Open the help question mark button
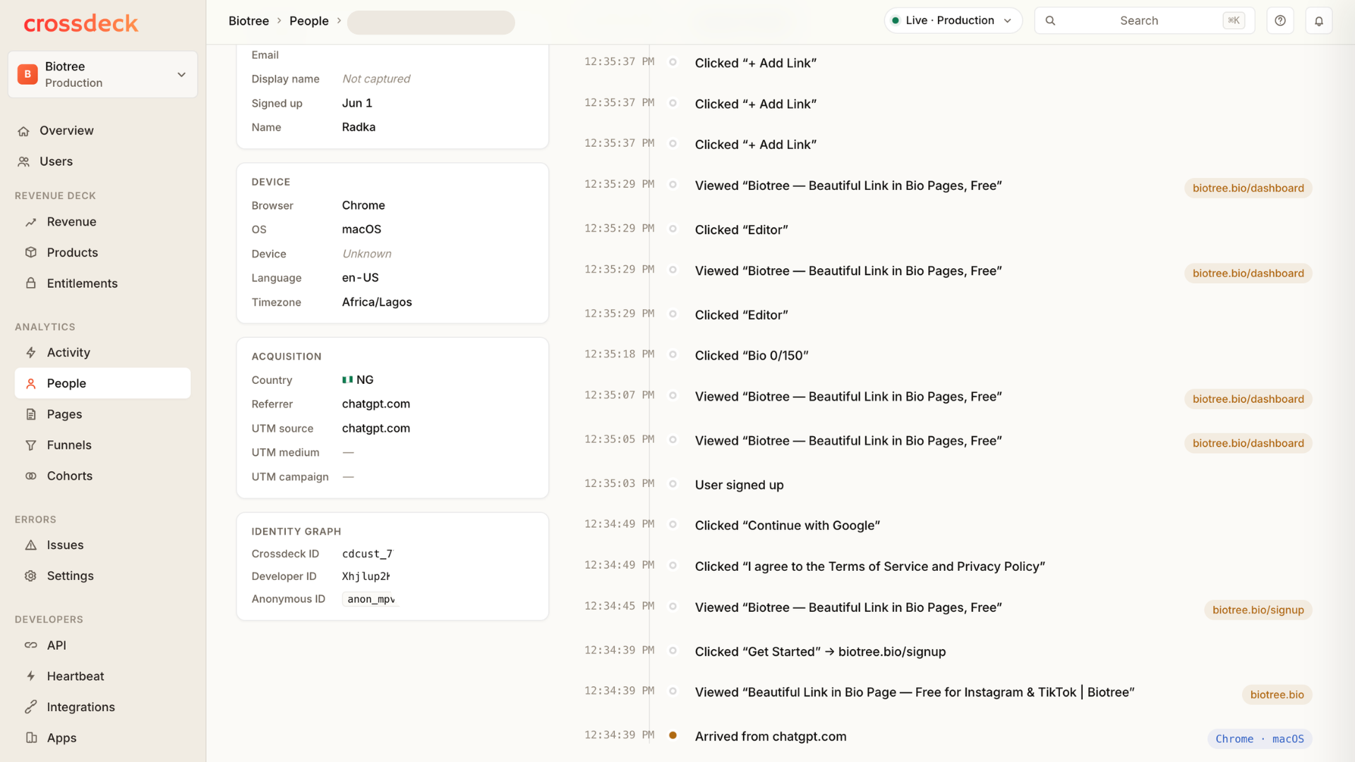Screen dimensions: 1355x762 [1280, 20]
